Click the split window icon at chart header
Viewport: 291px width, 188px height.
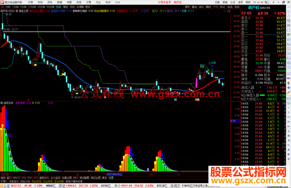coord(228,11)
